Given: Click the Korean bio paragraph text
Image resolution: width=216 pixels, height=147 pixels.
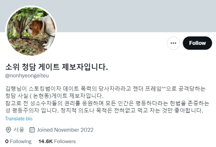Looking at the screenshot, I should coord(107,99).
